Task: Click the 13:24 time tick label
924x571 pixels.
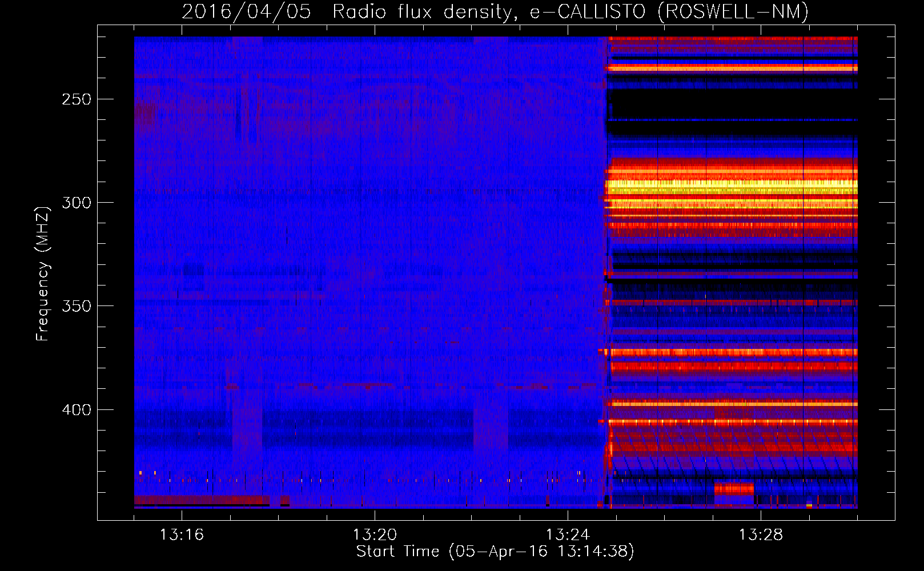Action: [568, 535]
